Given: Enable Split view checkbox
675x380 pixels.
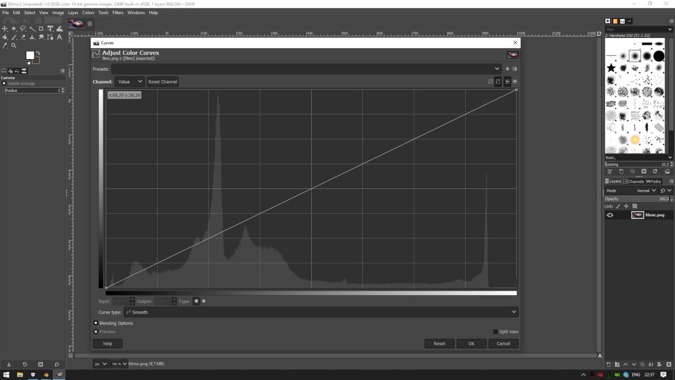Looking at the screenshot, I should point(495,331).
